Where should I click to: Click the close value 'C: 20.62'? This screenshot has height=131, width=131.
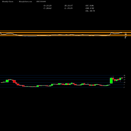click(47, 8)
